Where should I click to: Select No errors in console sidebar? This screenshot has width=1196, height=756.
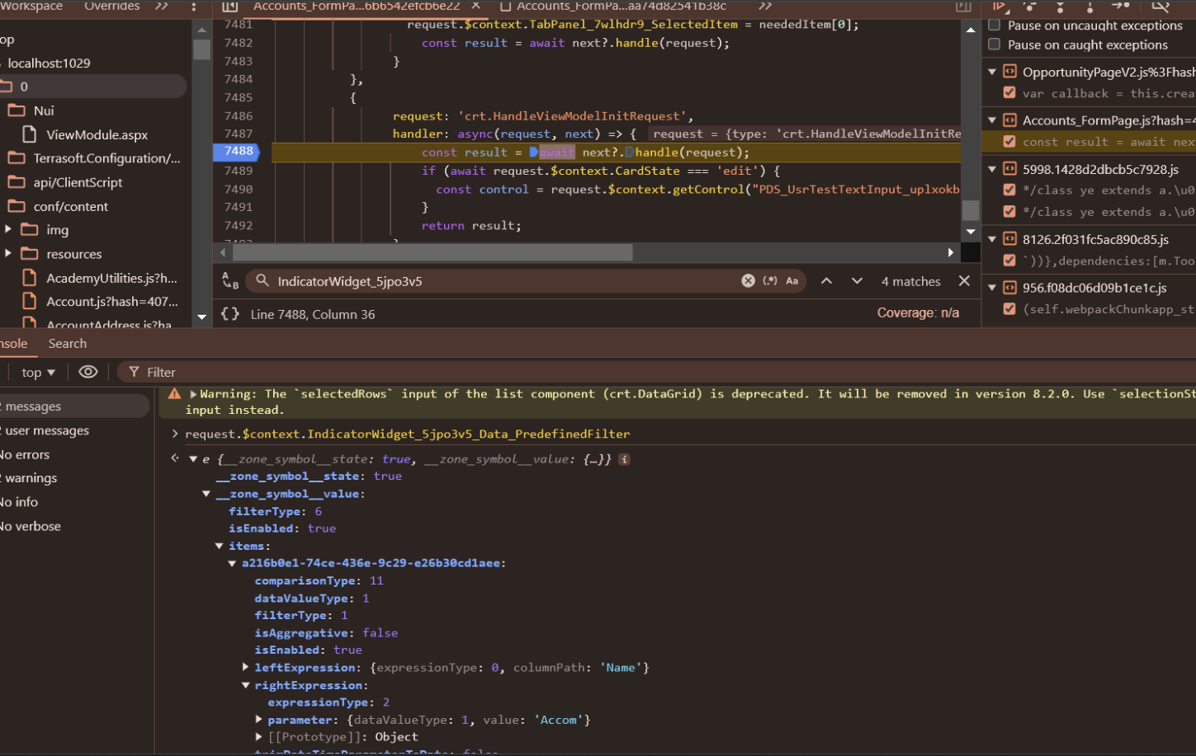26,454
